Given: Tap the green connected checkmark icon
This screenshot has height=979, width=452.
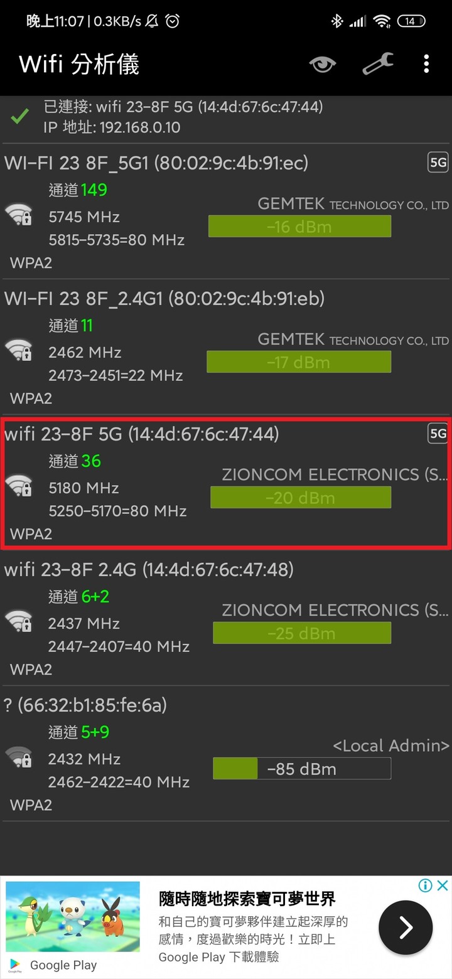Looking at the screenshot, I should coord(21,117).
